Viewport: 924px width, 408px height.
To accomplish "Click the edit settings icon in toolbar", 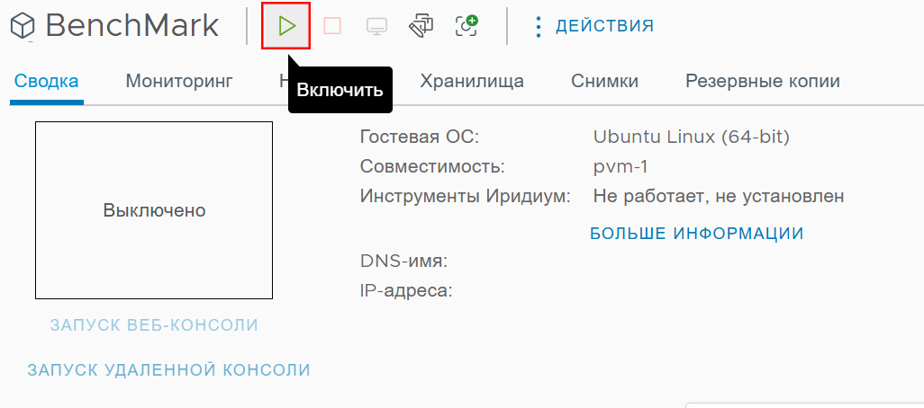I will pyautogui.click(x=421, y=26).
